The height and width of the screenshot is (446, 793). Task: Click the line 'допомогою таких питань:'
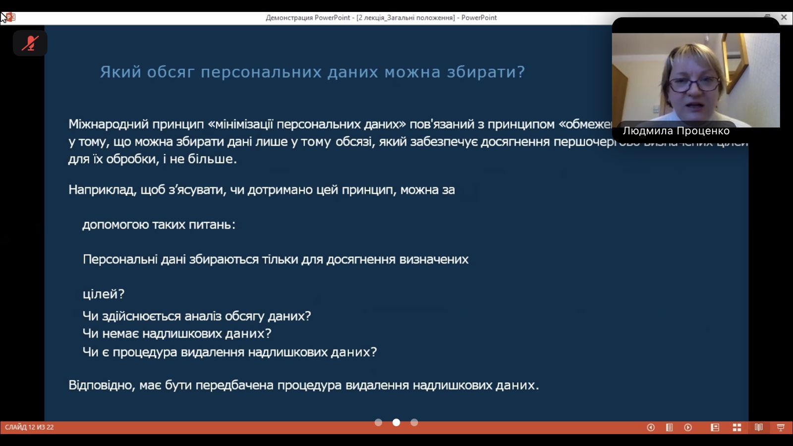(x=159, y=224)
